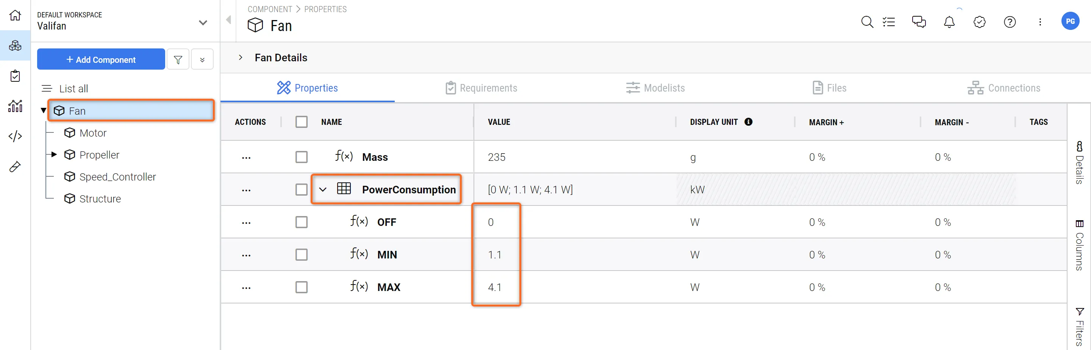
Task: Click the Add Component button
Action: (101, 60)
